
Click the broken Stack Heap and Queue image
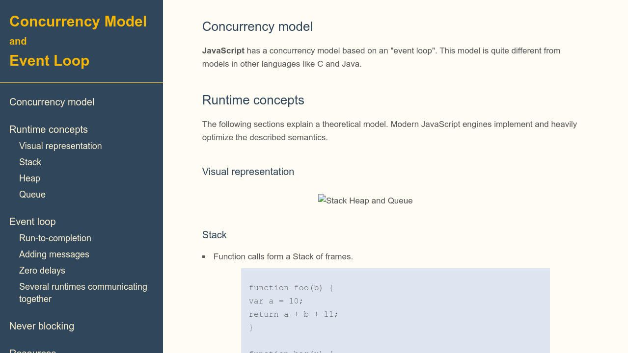pyautogui.click(x=365, y=201)
